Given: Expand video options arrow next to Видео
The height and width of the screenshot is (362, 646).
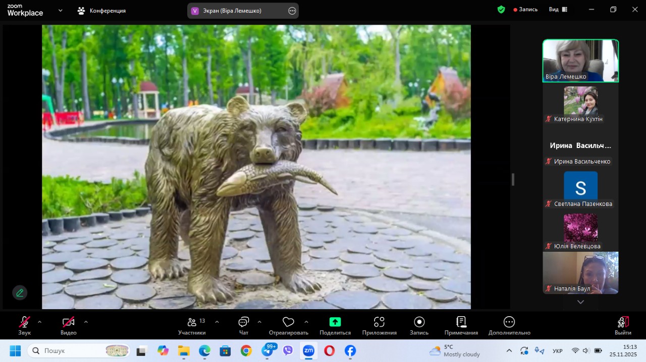Looking at the screenshot, I should (86, 322).
